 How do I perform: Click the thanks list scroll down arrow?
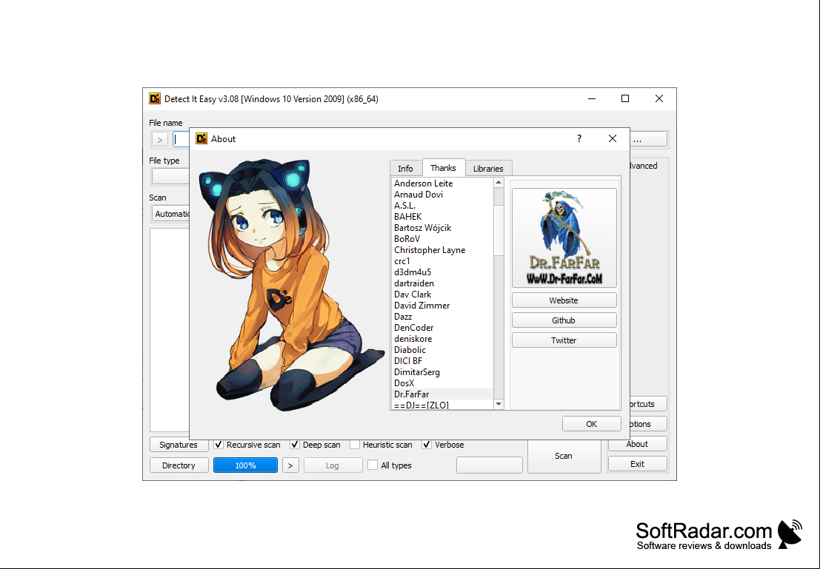(x=499, y=404)
